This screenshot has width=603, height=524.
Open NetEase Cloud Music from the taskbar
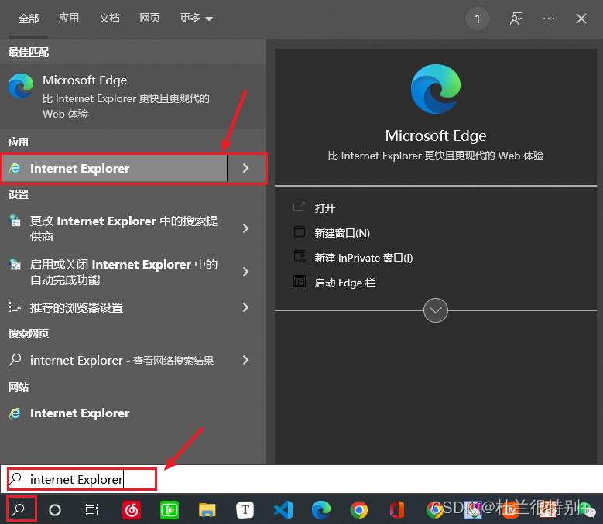[x=132, y=510]
